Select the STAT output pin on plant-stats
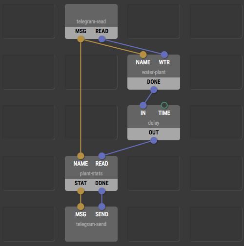The width and height of the screenshot is (244, 246). (81, 191)
